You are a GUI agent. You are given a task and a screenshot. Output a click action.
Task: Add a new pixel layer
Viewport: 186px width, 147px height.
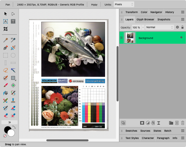[177, 123]
